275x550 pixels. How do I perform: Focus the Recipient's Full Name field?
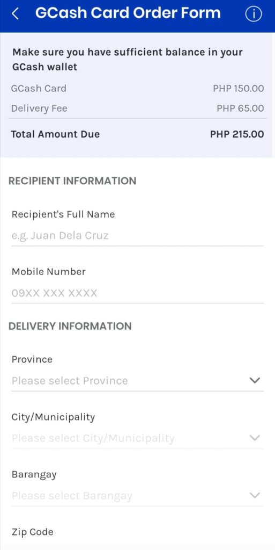[x=137, y=236]
